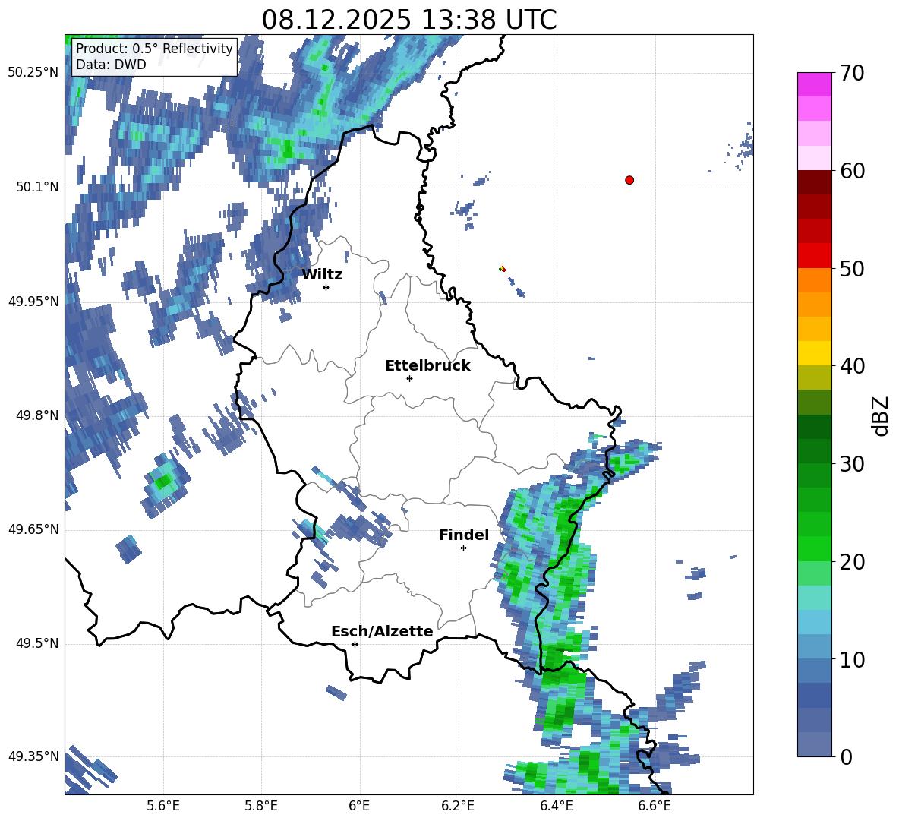899x821 pixels.
Task: Click the 'Product: 0.5° Reflectivity' text
Action: click(x=154, y=48)
